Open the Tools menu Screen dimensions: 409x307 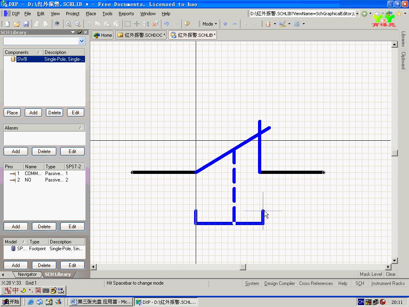(x=107, y=14)
